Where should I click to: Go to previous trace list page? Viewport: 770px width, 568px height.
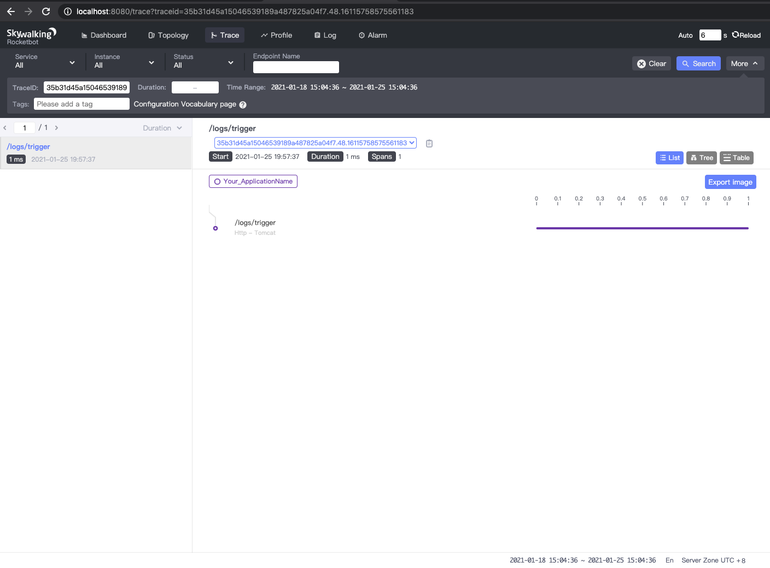[5, 128]
